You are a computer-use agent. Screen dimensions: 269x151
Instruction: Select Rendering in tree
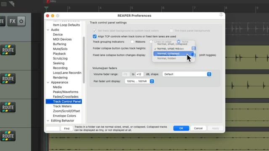tap(60, 78)
